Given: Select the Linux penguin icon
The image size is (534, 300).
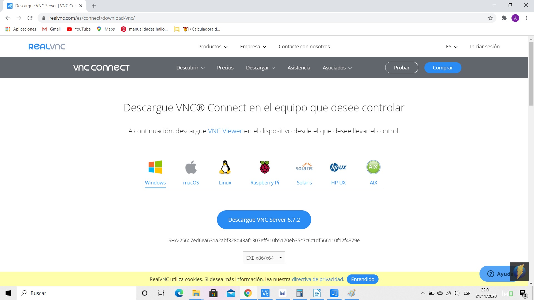Looking at the screenshot, I should [225, 167].
